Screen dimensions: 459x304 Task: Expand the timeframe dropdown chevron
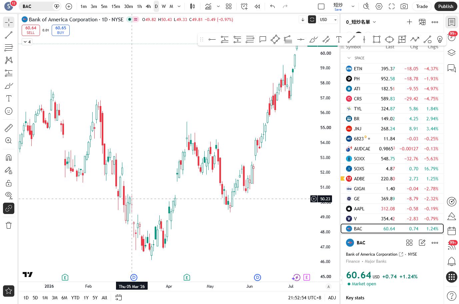coord(179,6)
